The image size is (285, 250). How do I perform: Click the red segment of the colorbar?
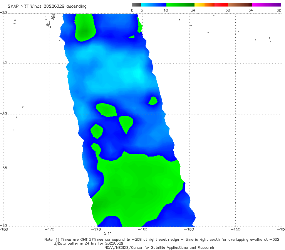(221, 5)
